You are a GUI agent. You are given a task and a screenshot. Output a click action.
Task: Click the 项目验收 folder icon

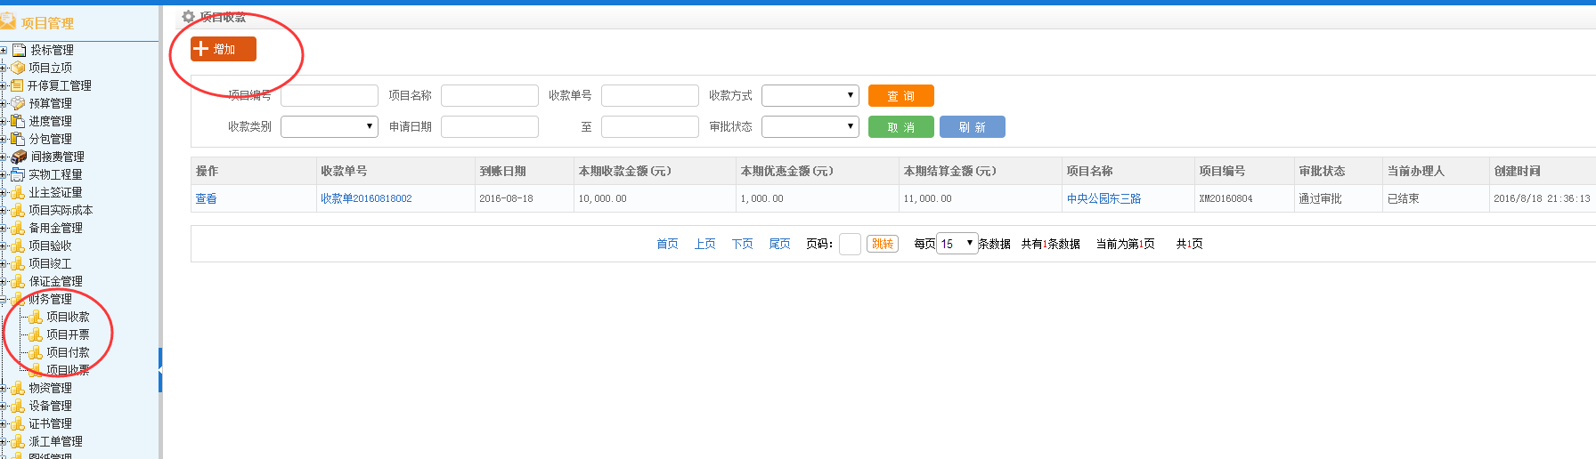18,246
